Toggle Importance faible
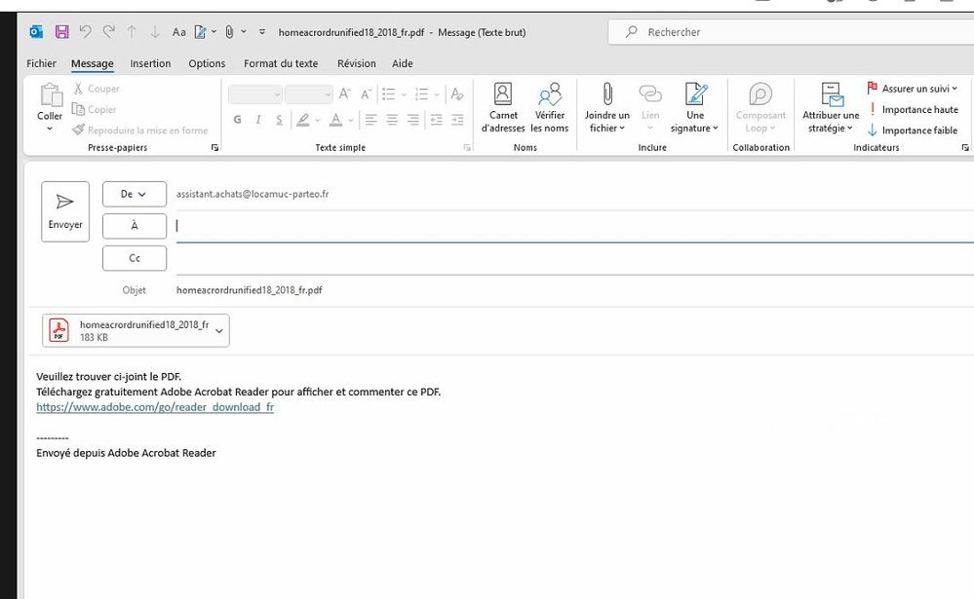974x599 pixels. tap(913, 131)
